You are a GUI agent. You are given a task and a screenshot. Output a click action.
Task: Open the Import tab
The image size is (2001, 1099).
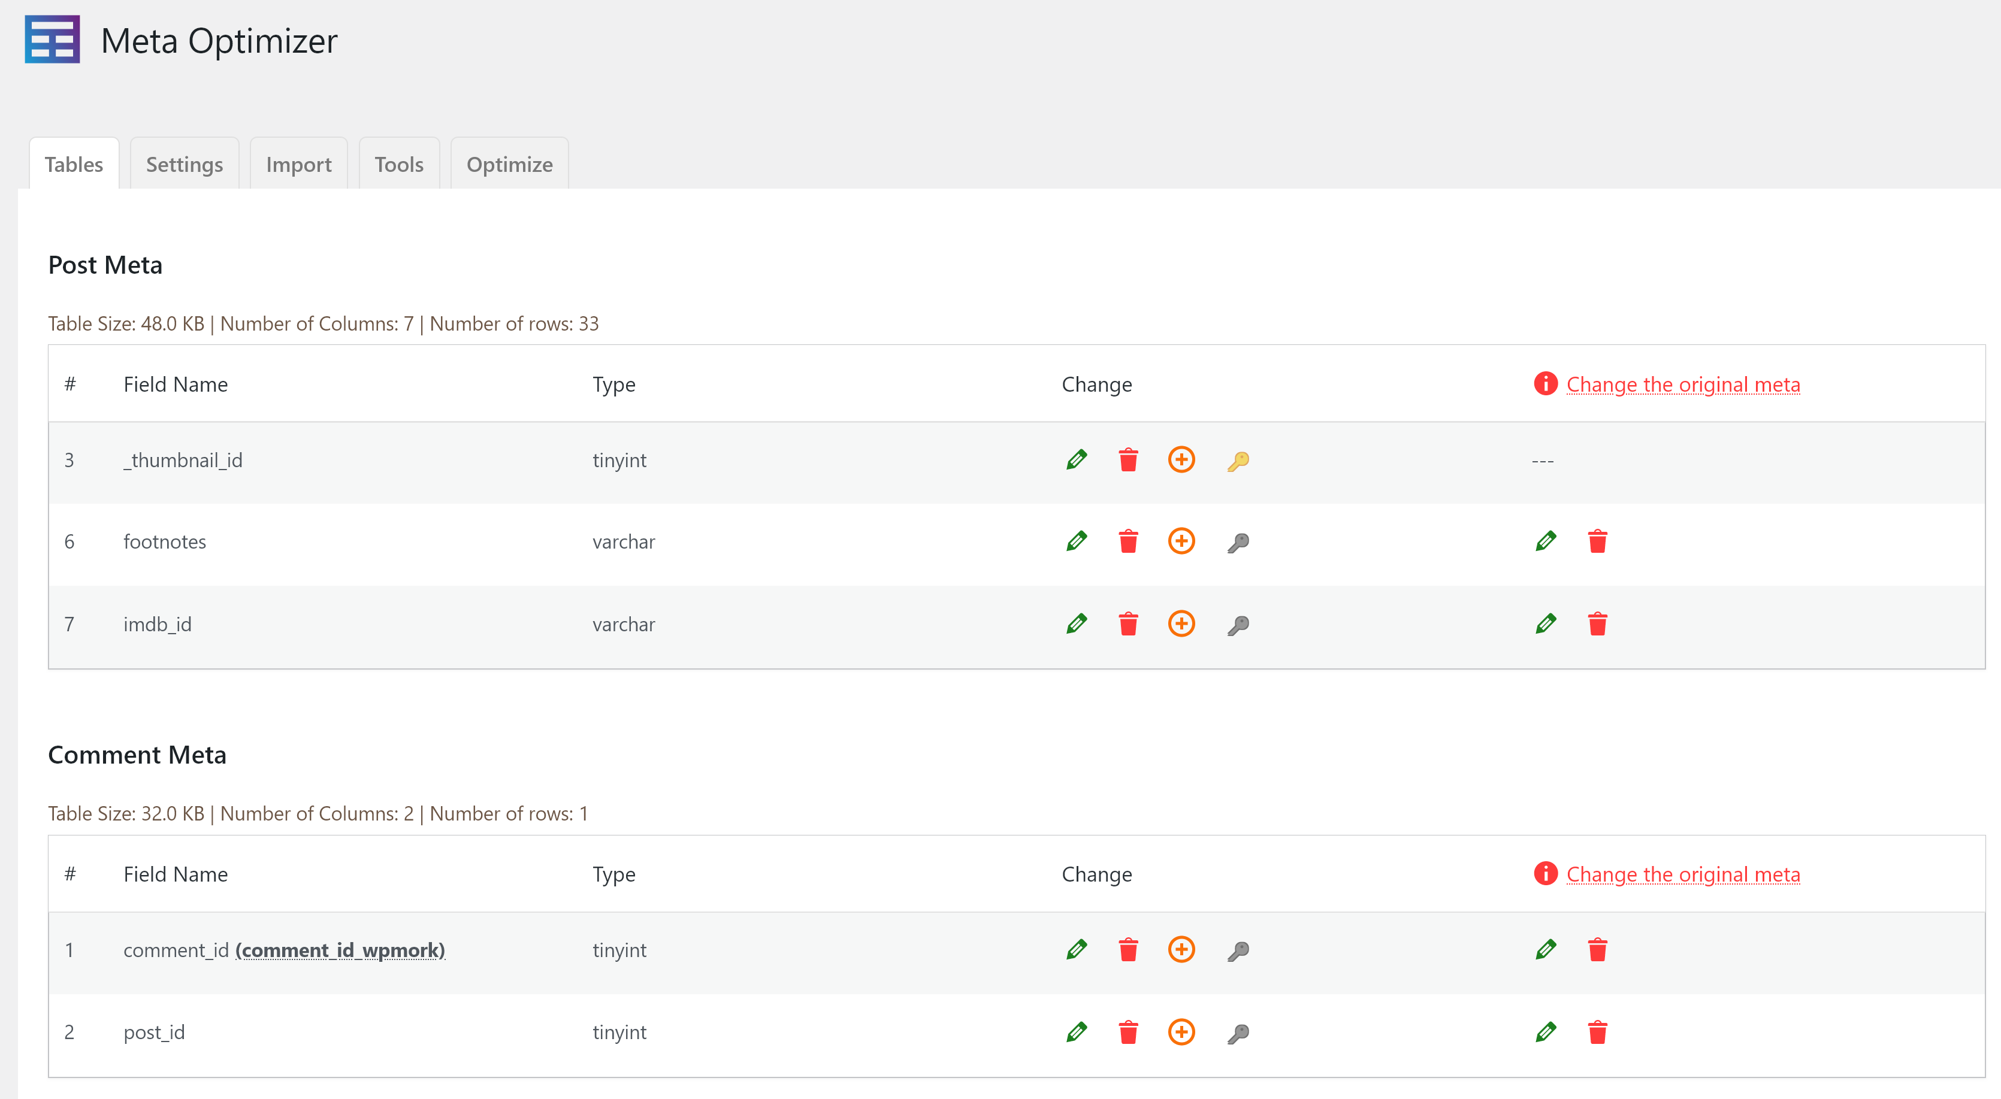coord(298,164)
